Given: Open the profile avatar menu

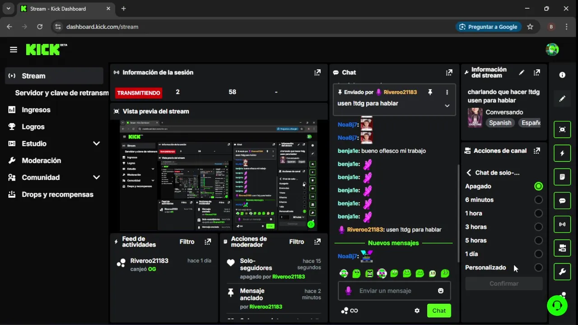Looking at the screenshot, I should [552, 50].
